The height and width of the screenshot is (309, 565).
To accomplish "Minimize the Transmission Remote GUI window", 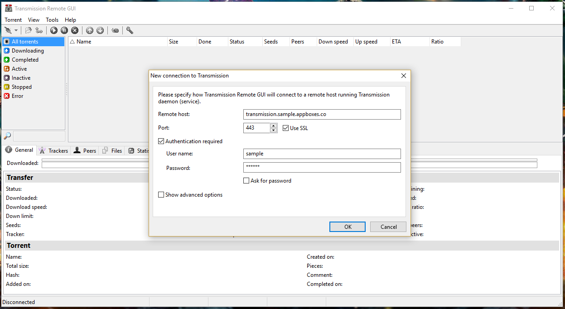I will click(x=511, y=8).
